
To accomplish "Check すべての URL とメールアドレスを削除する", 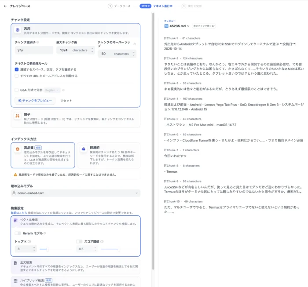I will (17, 76).
